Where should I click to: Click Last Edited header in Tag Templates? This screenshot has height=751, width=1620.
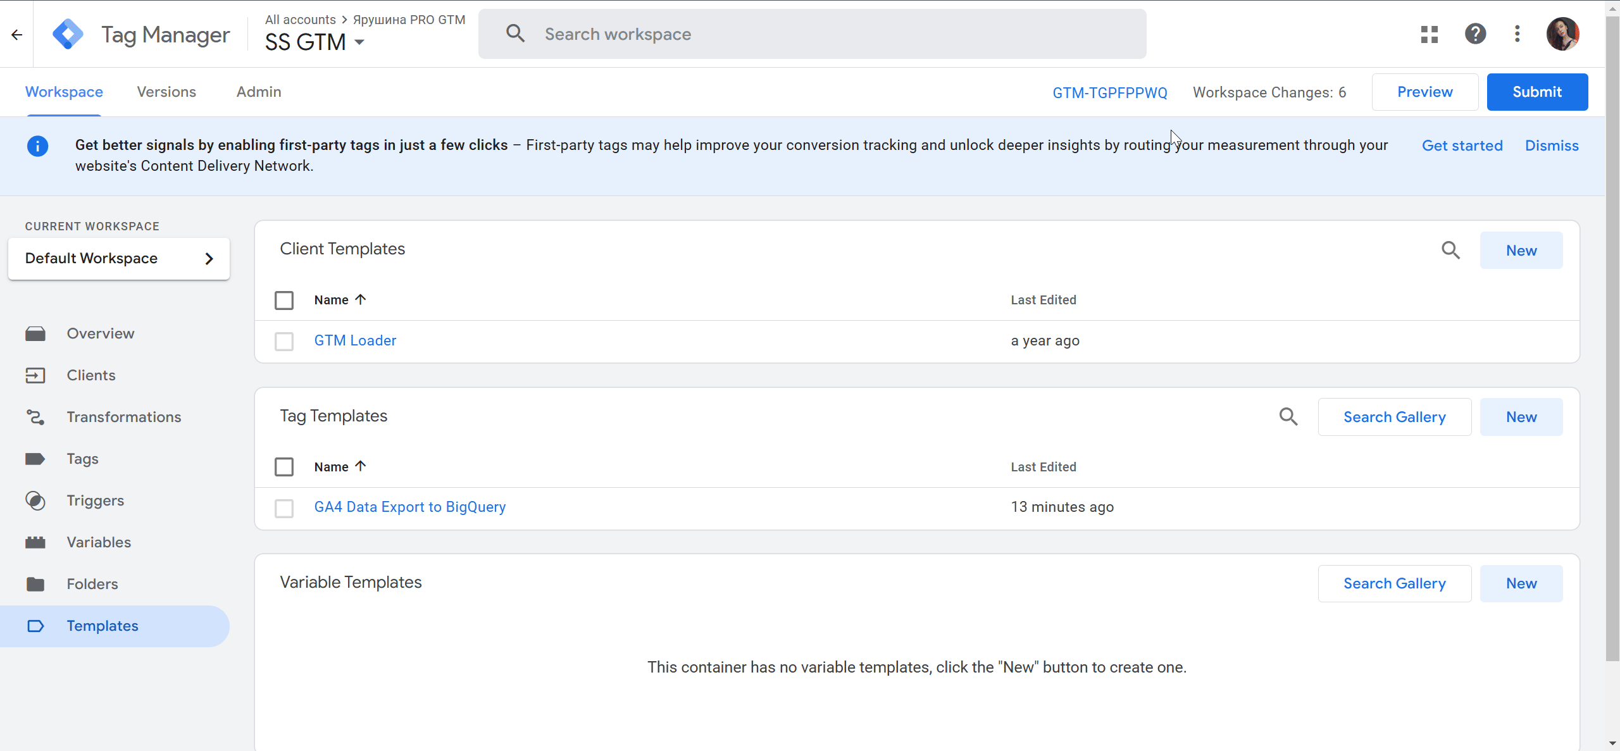pos(1044,467)
